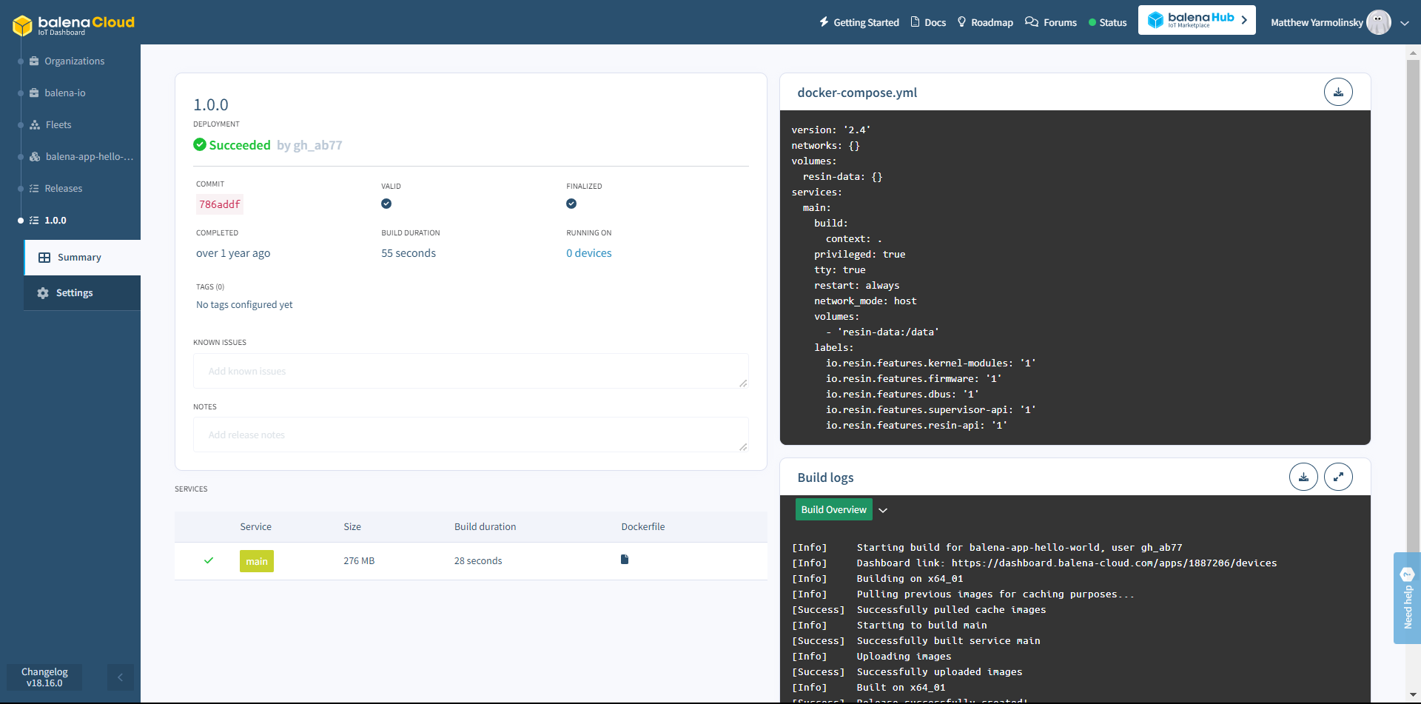
Task: Expand build logs to fullscreen
Action: [1337, 477]
